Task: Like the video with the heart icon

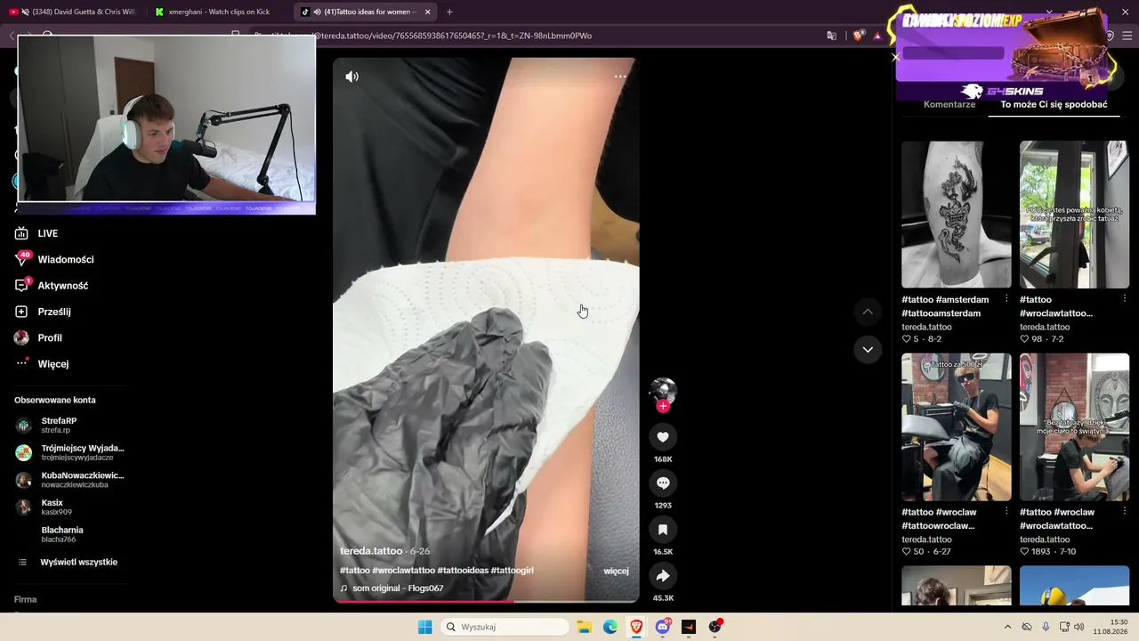Action: tap(663, 437)
